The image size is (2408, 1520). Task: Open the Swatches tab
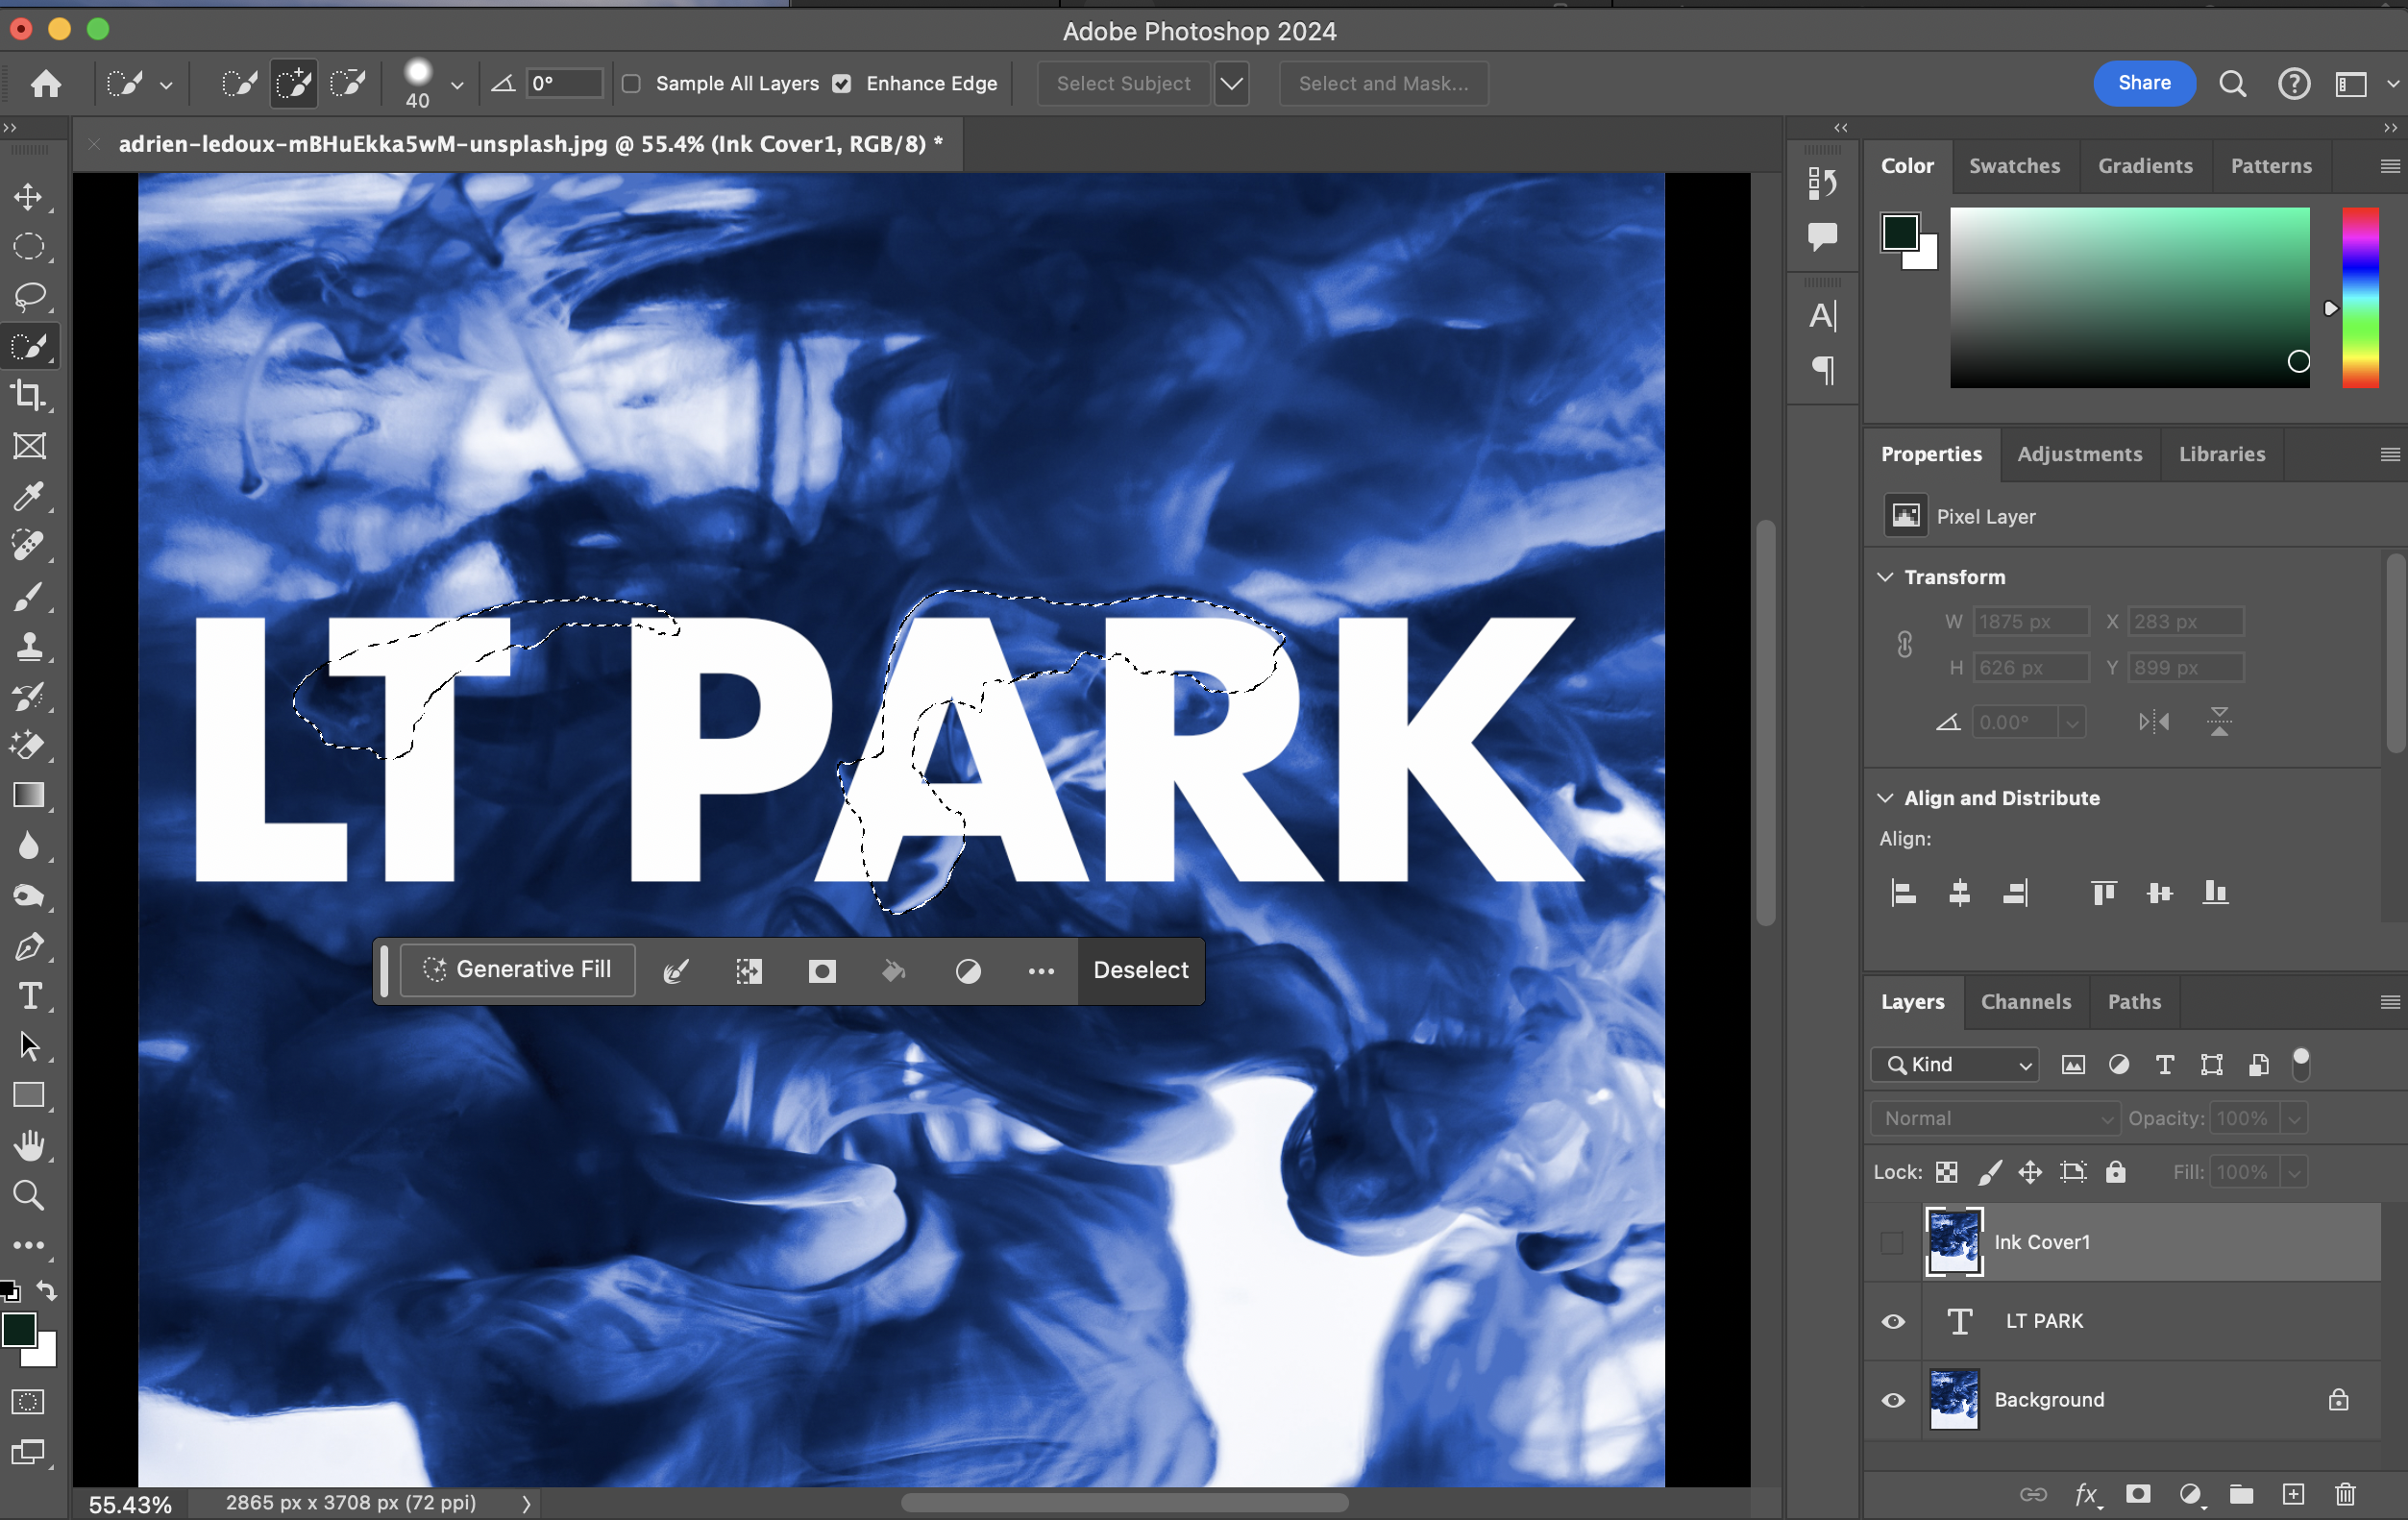2014,166
